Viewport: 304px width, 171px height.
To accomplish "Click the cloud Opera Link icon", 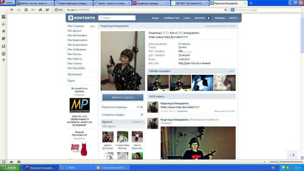I will click(x=11, y=162).
